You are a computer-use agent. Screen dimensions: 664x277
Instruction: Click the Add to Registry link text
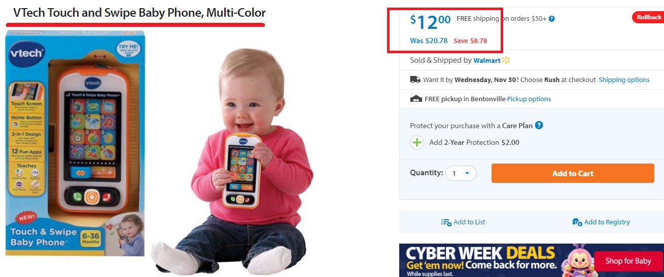pyautogui.click(x=607, y=222)
